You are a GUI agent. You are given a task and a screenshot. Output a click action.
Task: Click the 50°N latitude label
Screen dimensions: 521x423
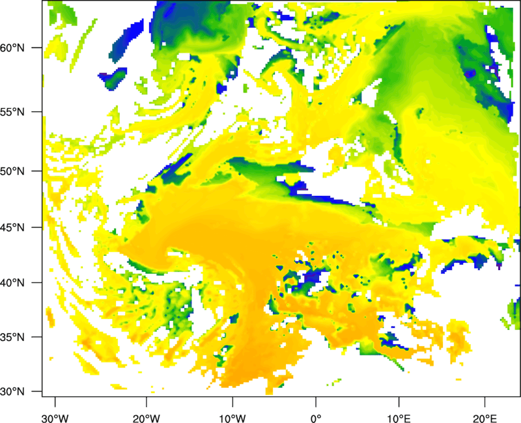coord(12,171)
